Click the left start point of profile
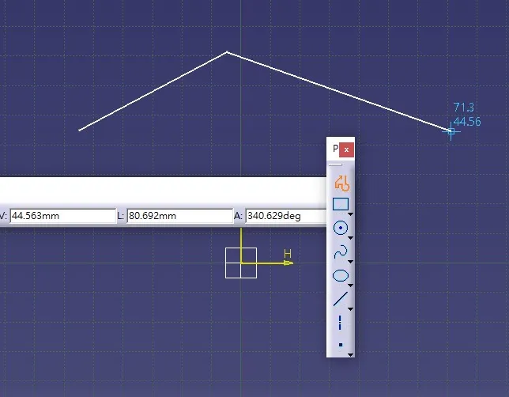The width and height of the screenshot is (509, 397). (x=80, y=130)
